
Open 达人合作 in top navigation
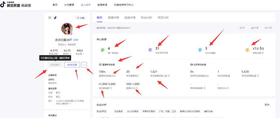click(x=86, y=5)
